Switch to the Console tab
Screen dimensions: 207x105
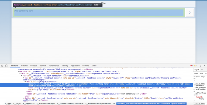24,66
